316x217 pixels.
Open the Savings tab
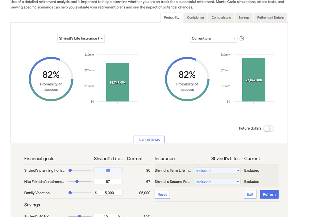tap(244, 18)
